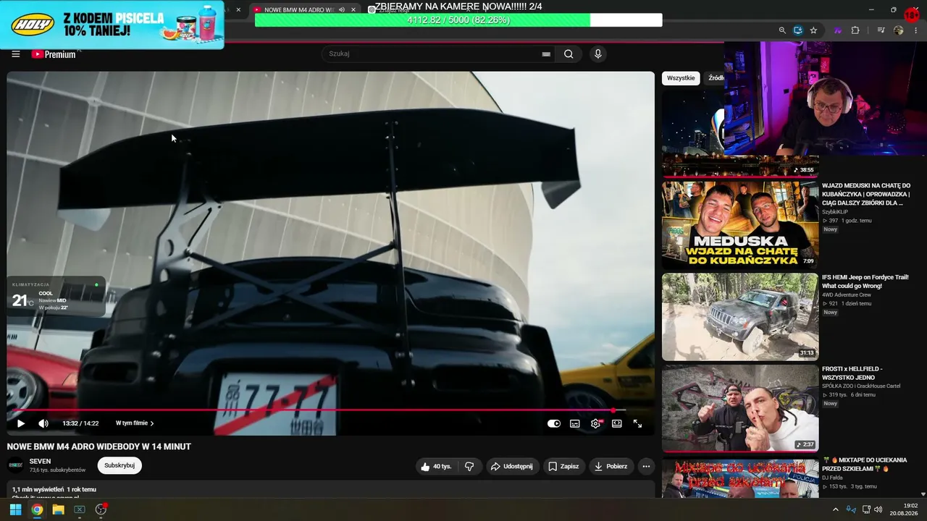Like the video with 40 tys. thumbs up

tap(436, 467)
